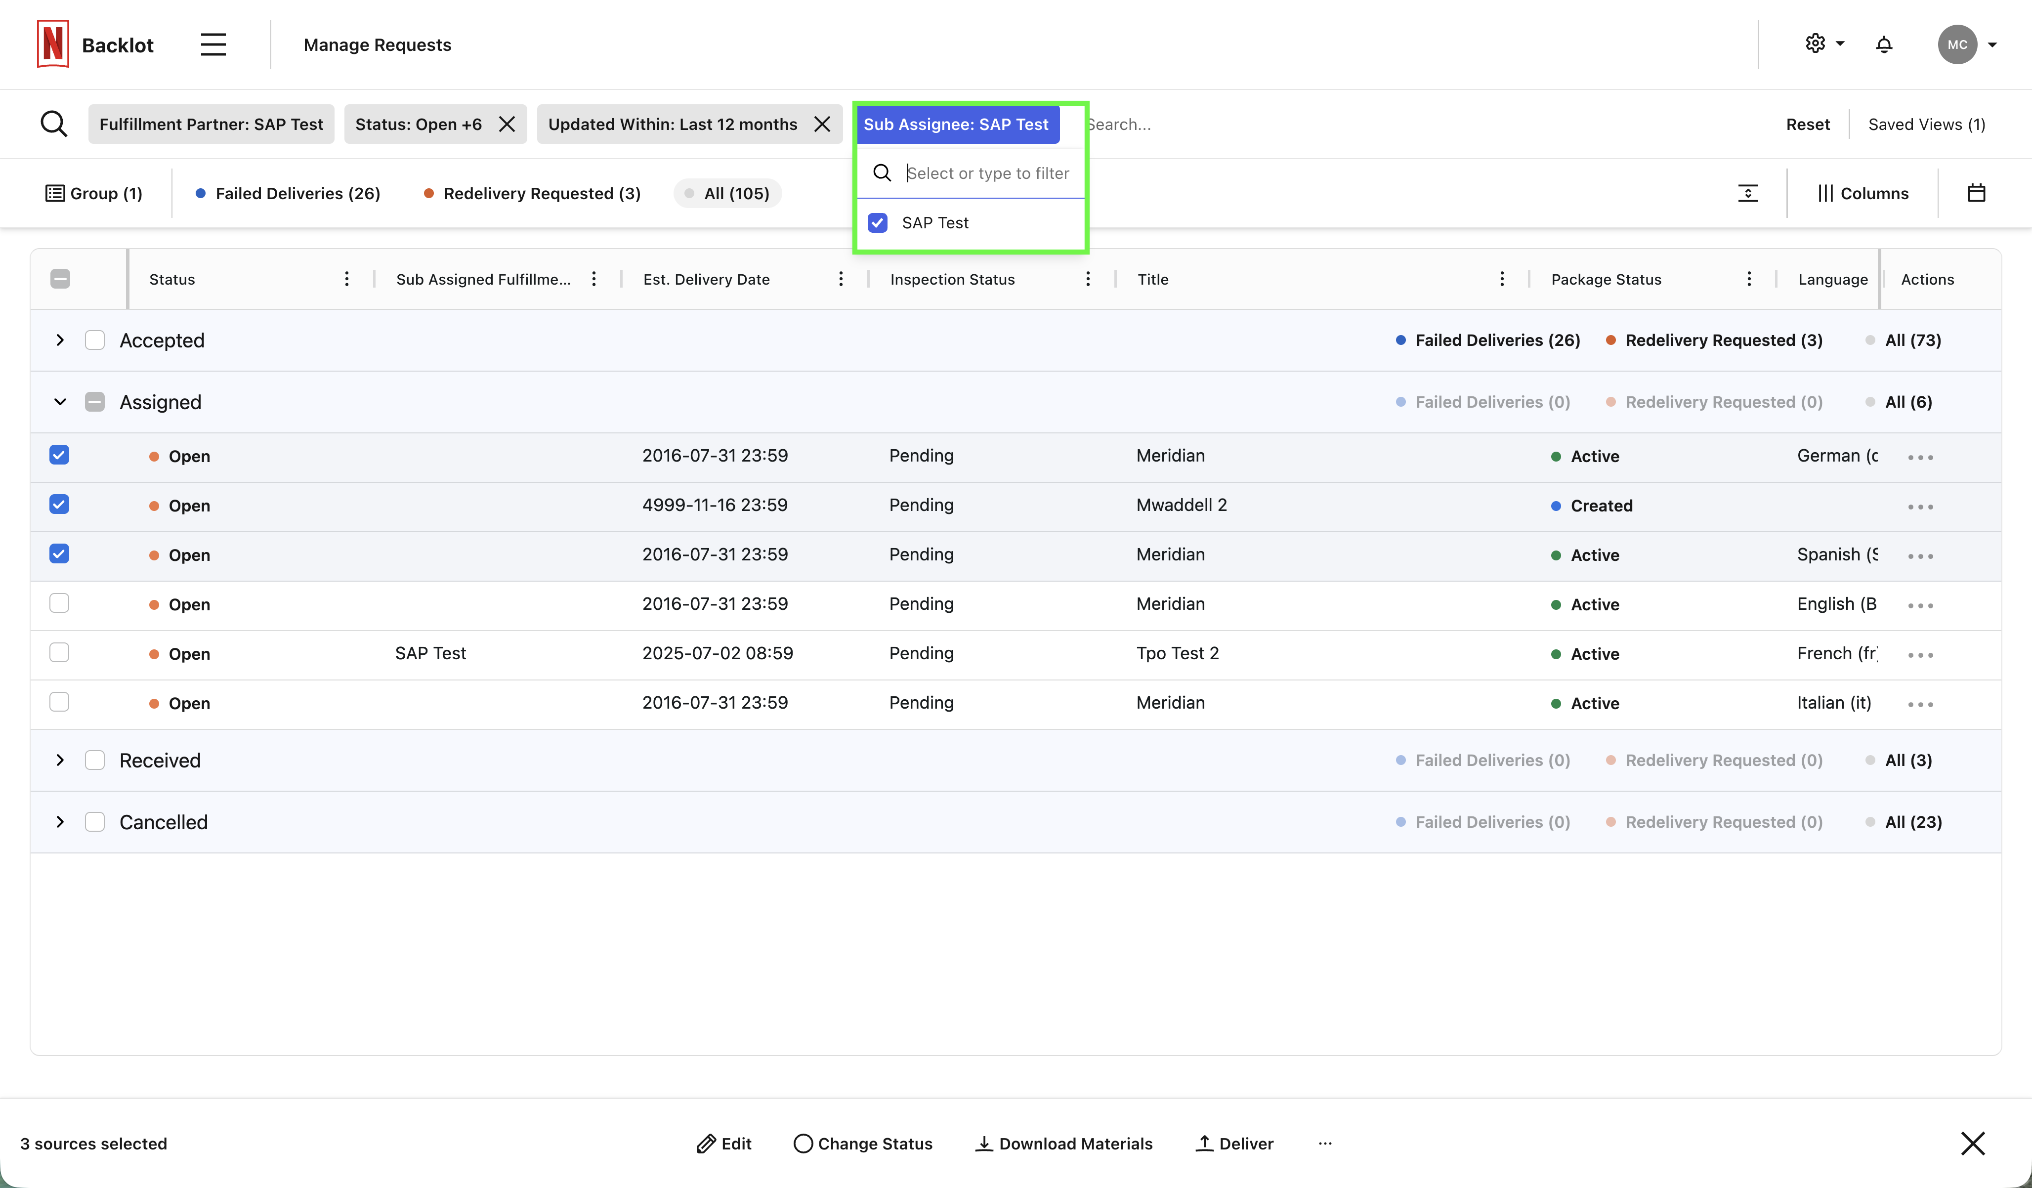Click the row density icon
This screenshot has width=2032, height=1188.
point(1747,193)
